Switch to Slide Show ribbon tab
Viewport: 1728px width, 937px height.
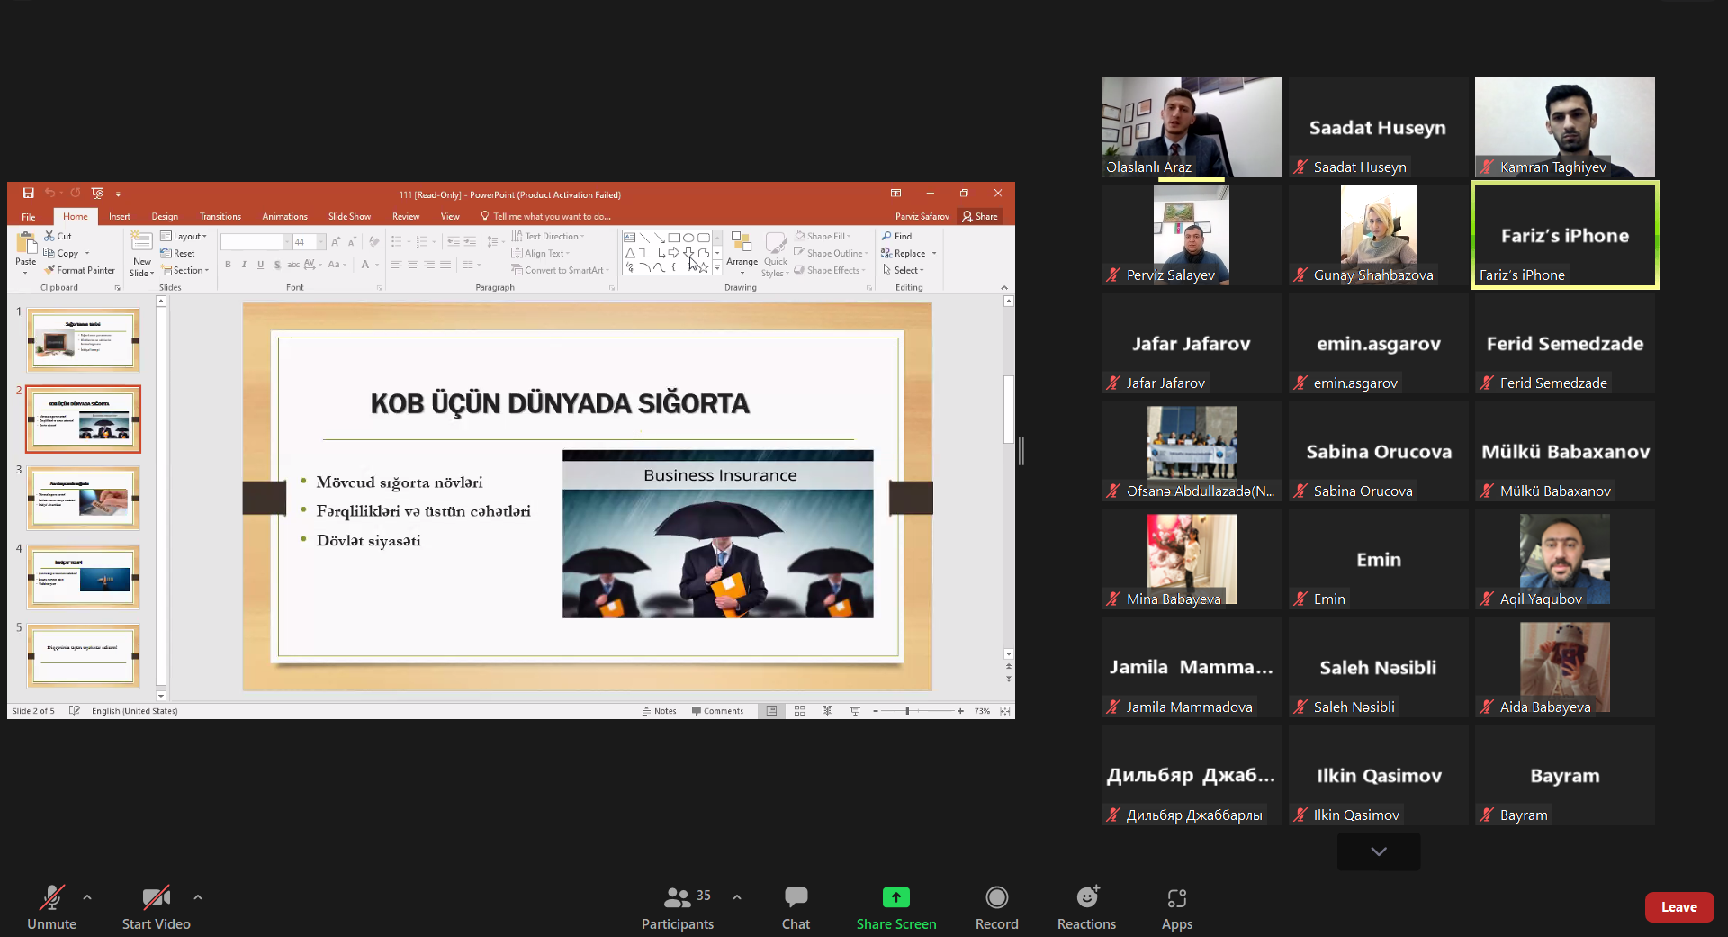coord(349,216)
